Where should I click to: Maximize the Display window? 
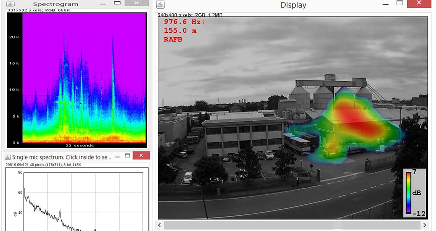[400, 3]
